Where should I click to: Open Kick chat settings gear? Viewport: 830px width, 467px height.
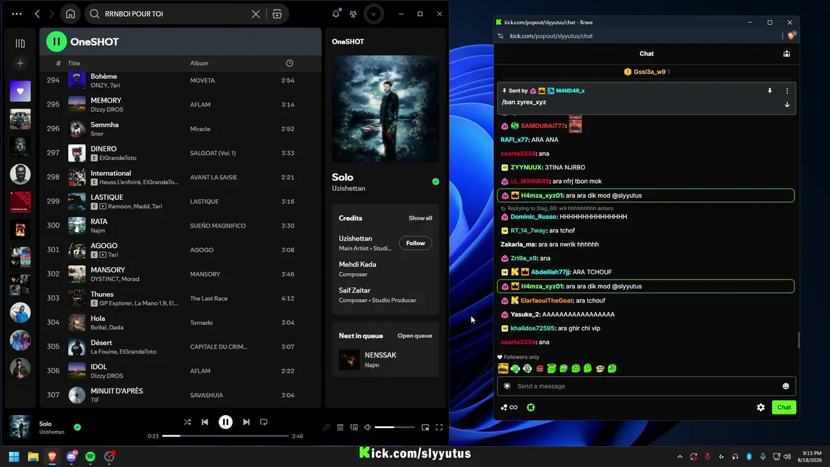pos(761,407)
